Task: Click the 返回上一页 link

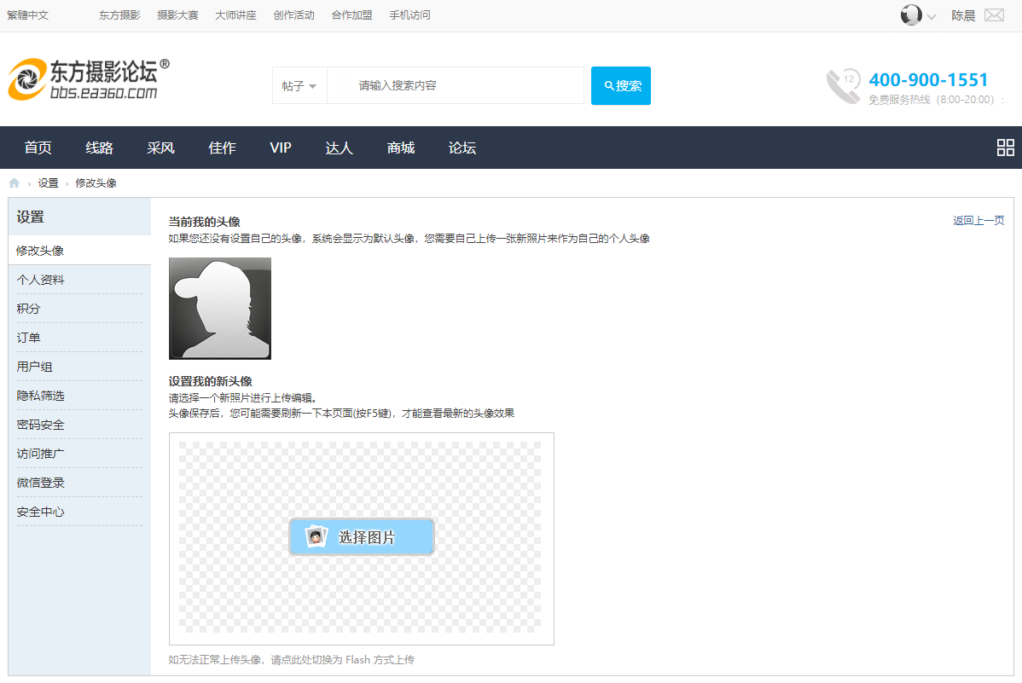Action: [x=978, y=219]
